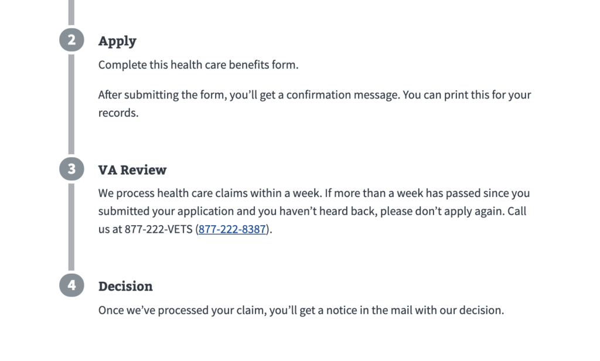600x361 pixels.
Task: Click the 'Once we've processed your claim' sentence
Action: pyautogui.click(x=301, y=311)
